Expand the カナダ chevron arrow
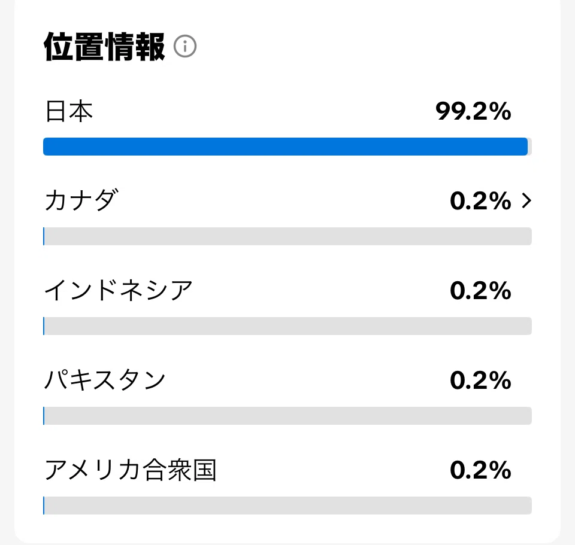Image resolution: width=575 pixels, height=545 pixels. pyautogui.click(x=526, y=201)
